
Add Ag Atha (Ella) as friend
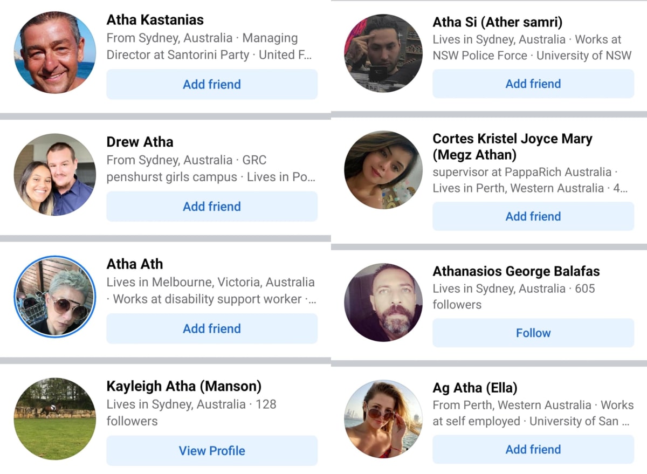[x=533, y=449]
